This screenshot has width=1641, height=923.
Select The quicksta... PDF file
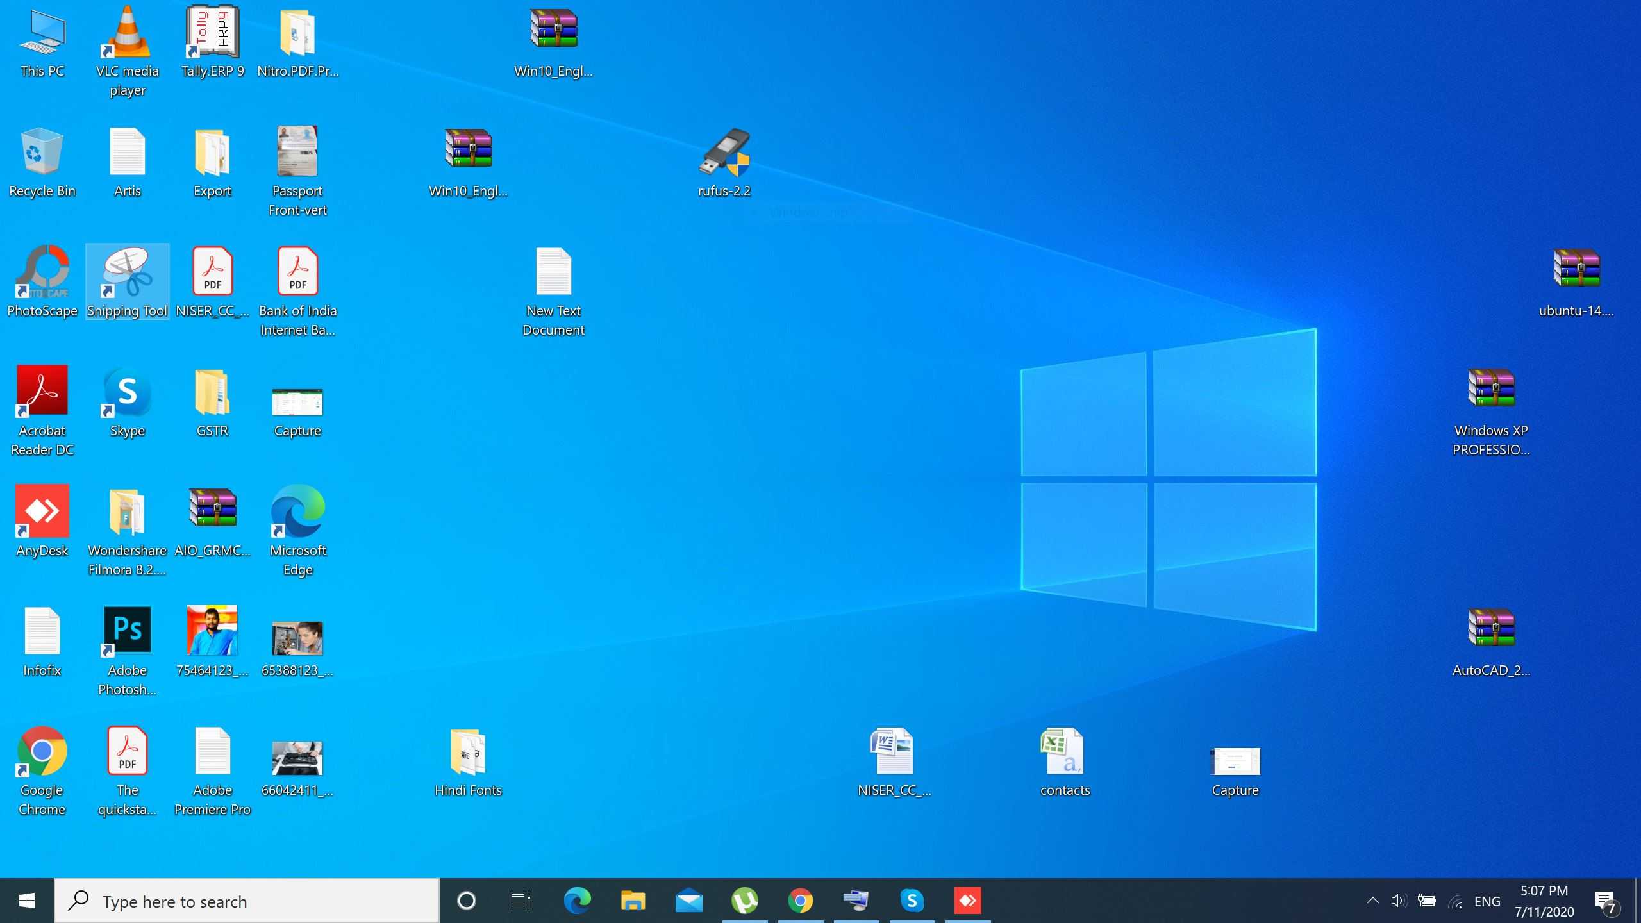pyautogui.click(x=127, y=770)
